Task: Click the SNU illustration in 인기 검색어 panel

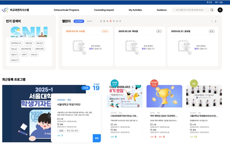Action: point(29,32)
